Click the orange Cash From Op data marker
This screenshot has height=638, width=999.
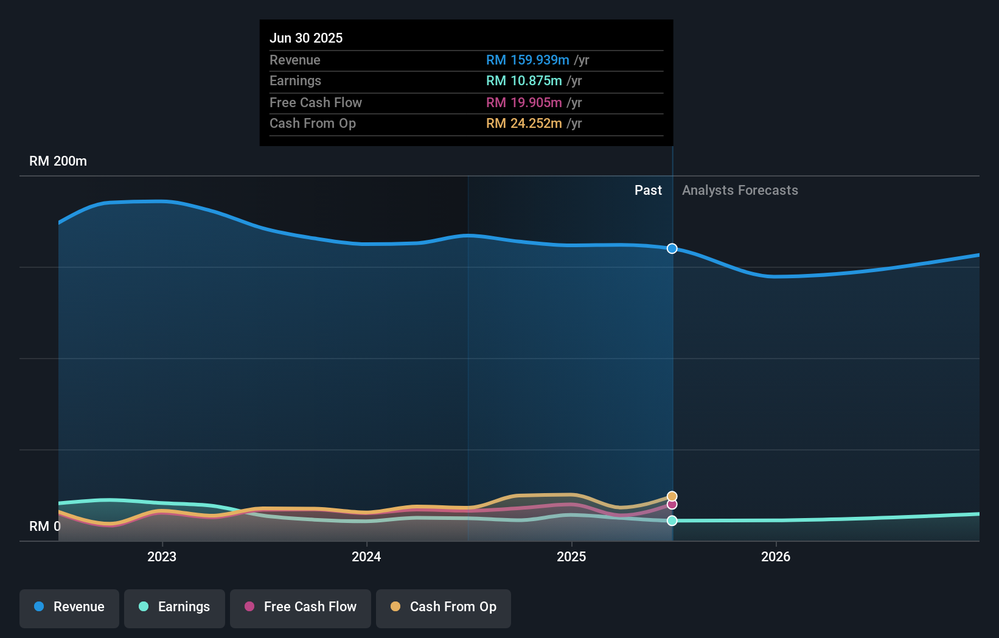(x=672, y=496)
